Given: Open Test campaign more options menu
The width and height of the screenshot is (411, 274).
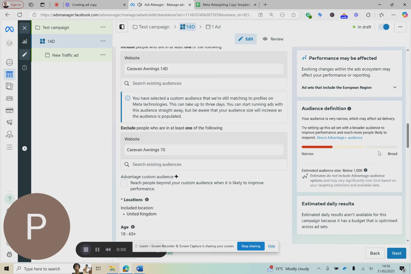Looking at the screenshot, I should tap(103, 27).
